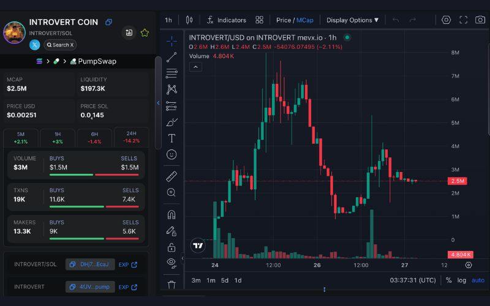The width and height of the screenshot is (490, 306).
Task: Click the left panel vertical scrollbar
Action: tap(159, 103)
